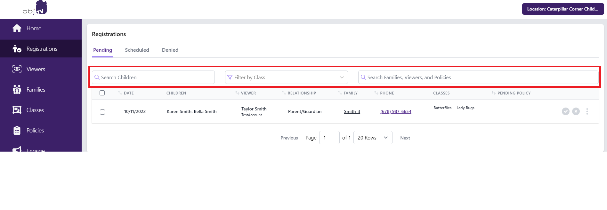Switch to the Denied tab
The width and height of the screenshot is (607, 210).
click(170, 50)
